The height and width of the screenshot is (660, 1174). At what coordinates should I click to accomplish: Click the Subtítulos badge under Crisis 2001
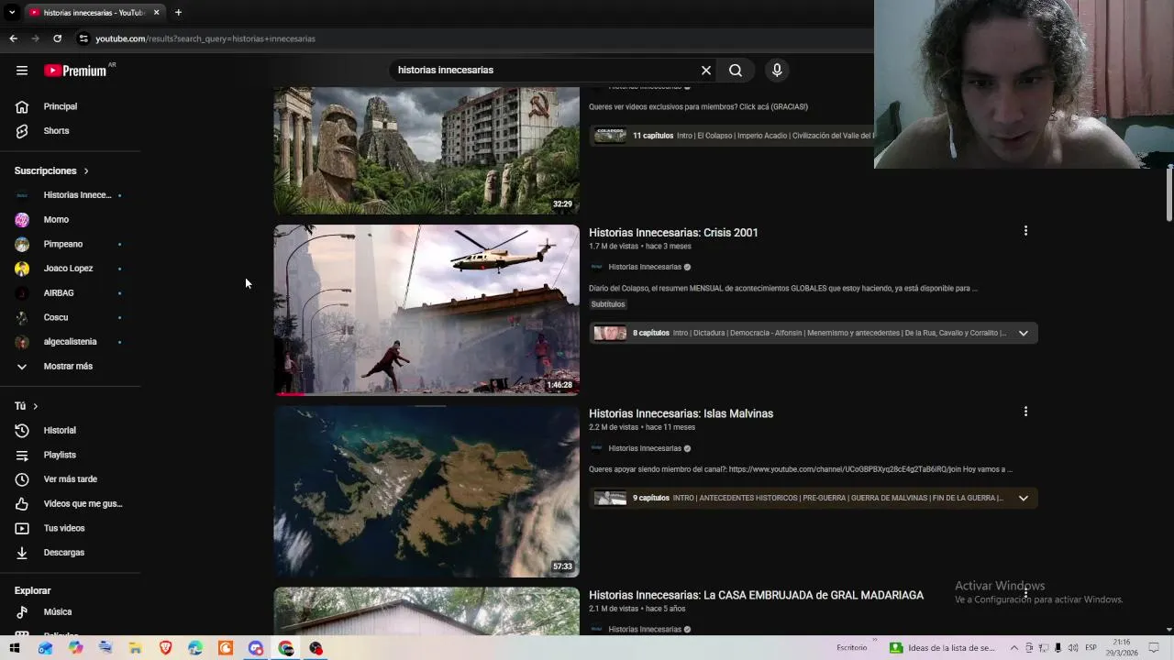(607, 304)
